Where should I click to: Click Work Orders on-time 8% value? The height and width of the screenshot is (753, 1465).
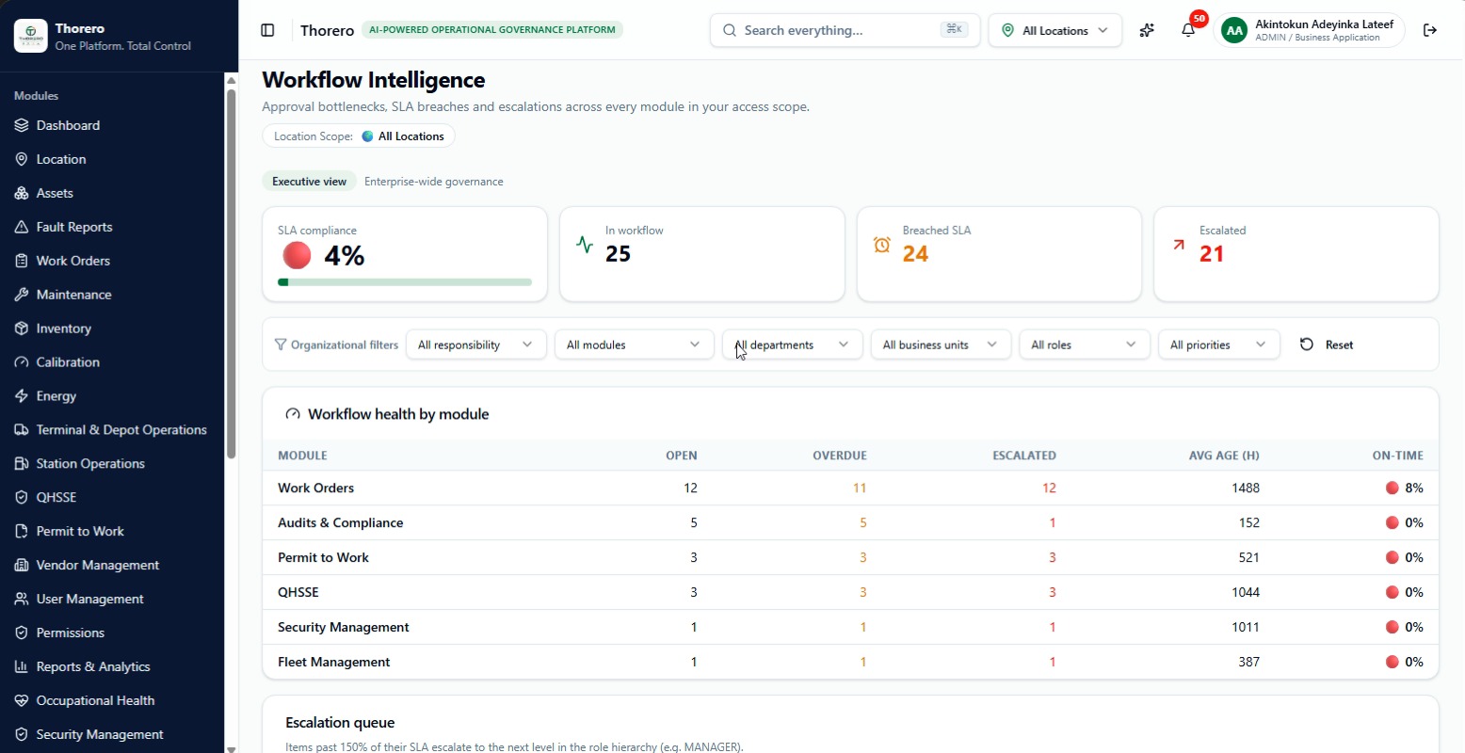coord(1414,488)
